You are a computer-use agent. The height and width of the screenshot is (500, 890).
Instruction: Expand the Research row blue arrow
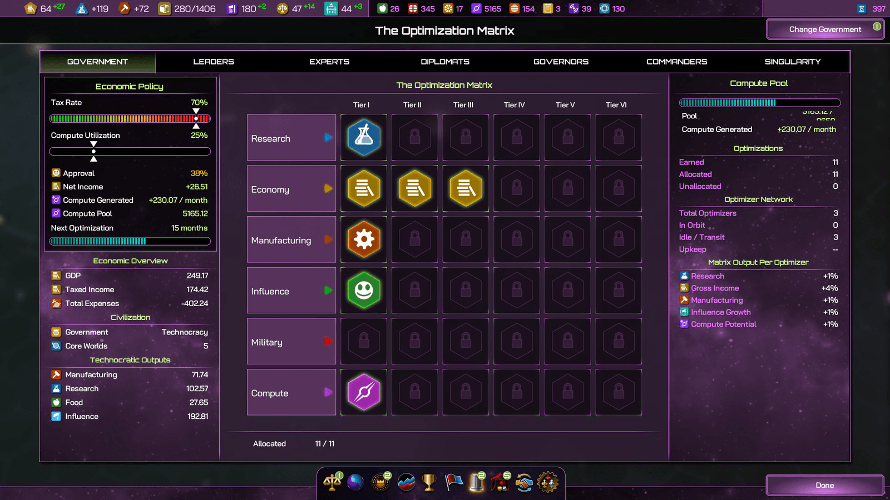328,137
